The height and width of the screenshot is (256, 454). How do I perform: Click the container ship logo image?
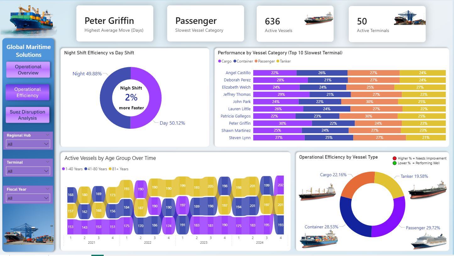[x=30, y=20]
